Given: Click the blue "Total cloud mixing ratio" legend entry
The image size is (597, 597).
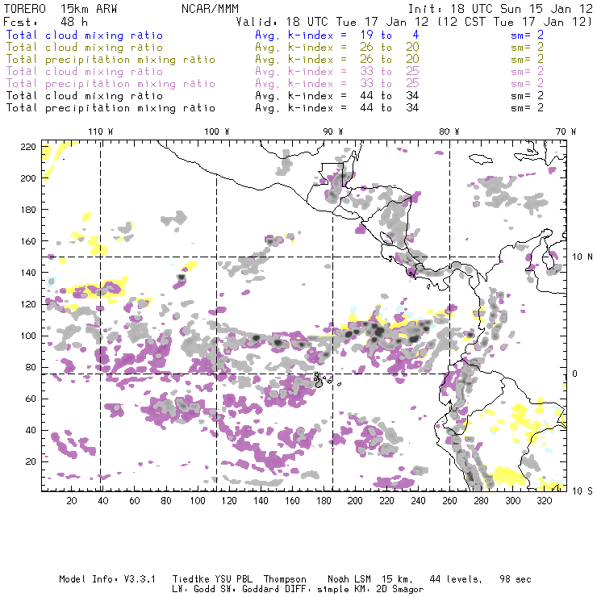Looking at the screenshot, I should tap(85, 35).
